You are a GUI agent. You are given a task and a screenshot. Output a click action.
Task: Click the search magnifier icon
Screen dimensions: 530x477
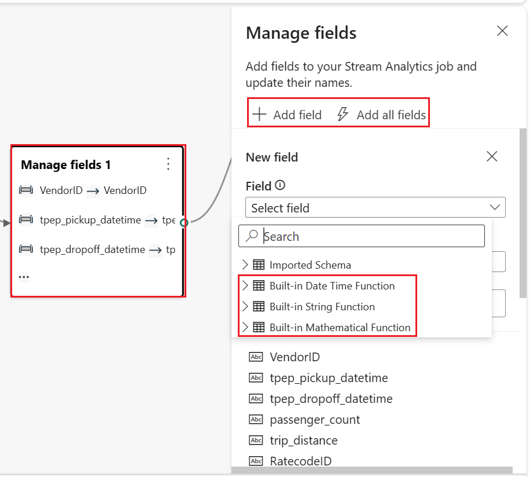(252, 236)
